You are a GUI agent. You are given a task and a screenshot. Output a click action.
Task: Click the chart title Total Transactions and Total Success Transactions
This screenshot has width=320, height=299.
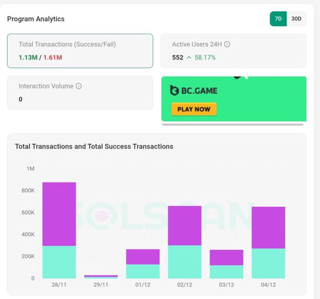pos(94,147)
